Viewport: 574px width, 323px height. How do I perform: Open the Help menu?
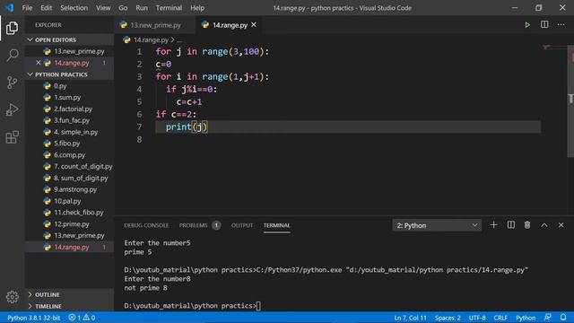point(197,8)
